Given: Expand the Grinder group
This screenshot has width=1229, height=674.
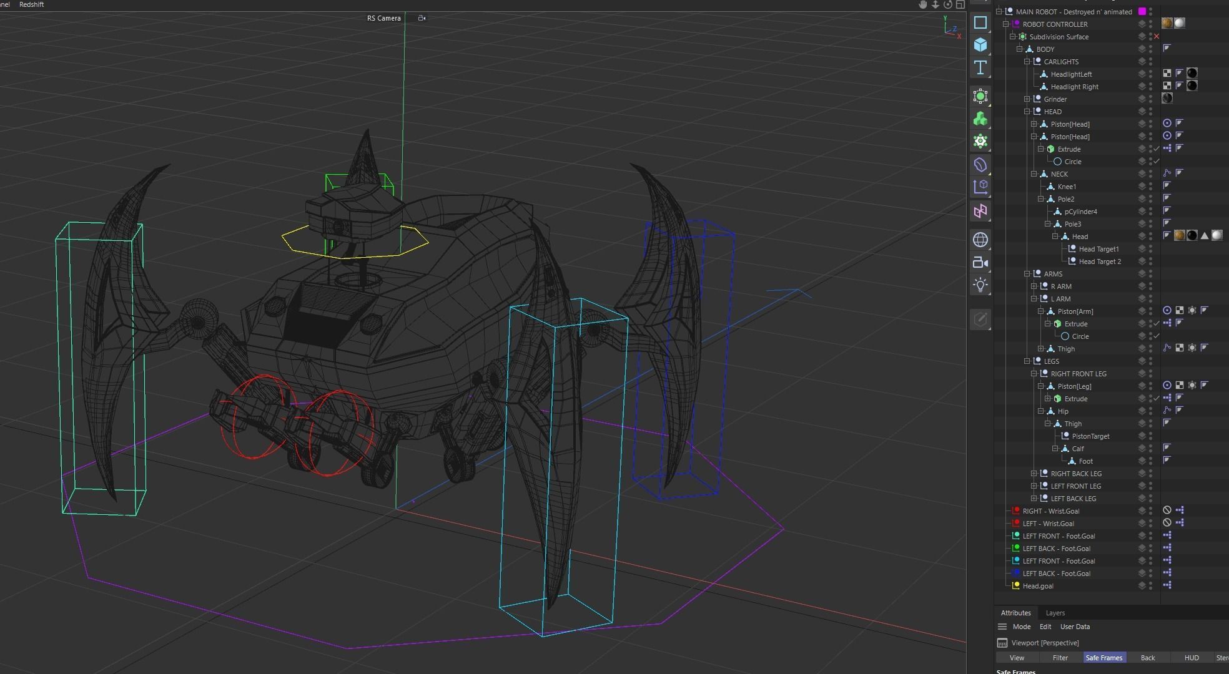Looking at the screenshot, I should click(x=1027, y=99).
